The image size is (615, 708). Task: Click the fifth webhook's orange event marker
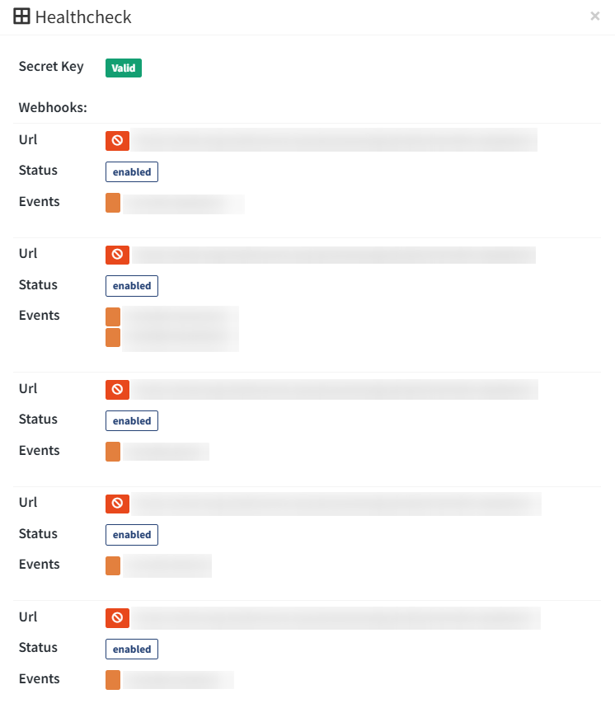tap(113, 680)
